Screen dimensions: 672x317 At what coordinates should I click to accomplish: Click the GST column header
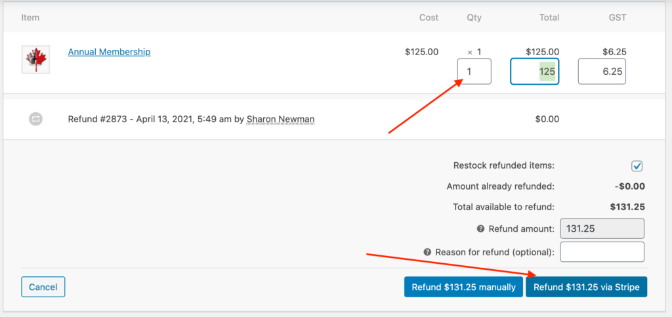618,18
